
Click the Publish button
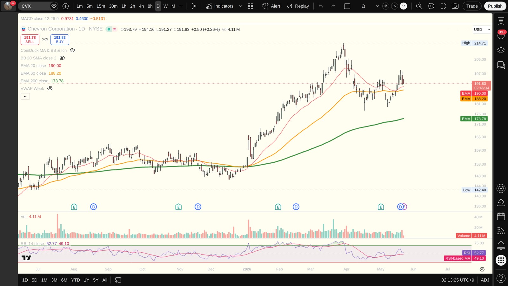(x=495, y=6)
